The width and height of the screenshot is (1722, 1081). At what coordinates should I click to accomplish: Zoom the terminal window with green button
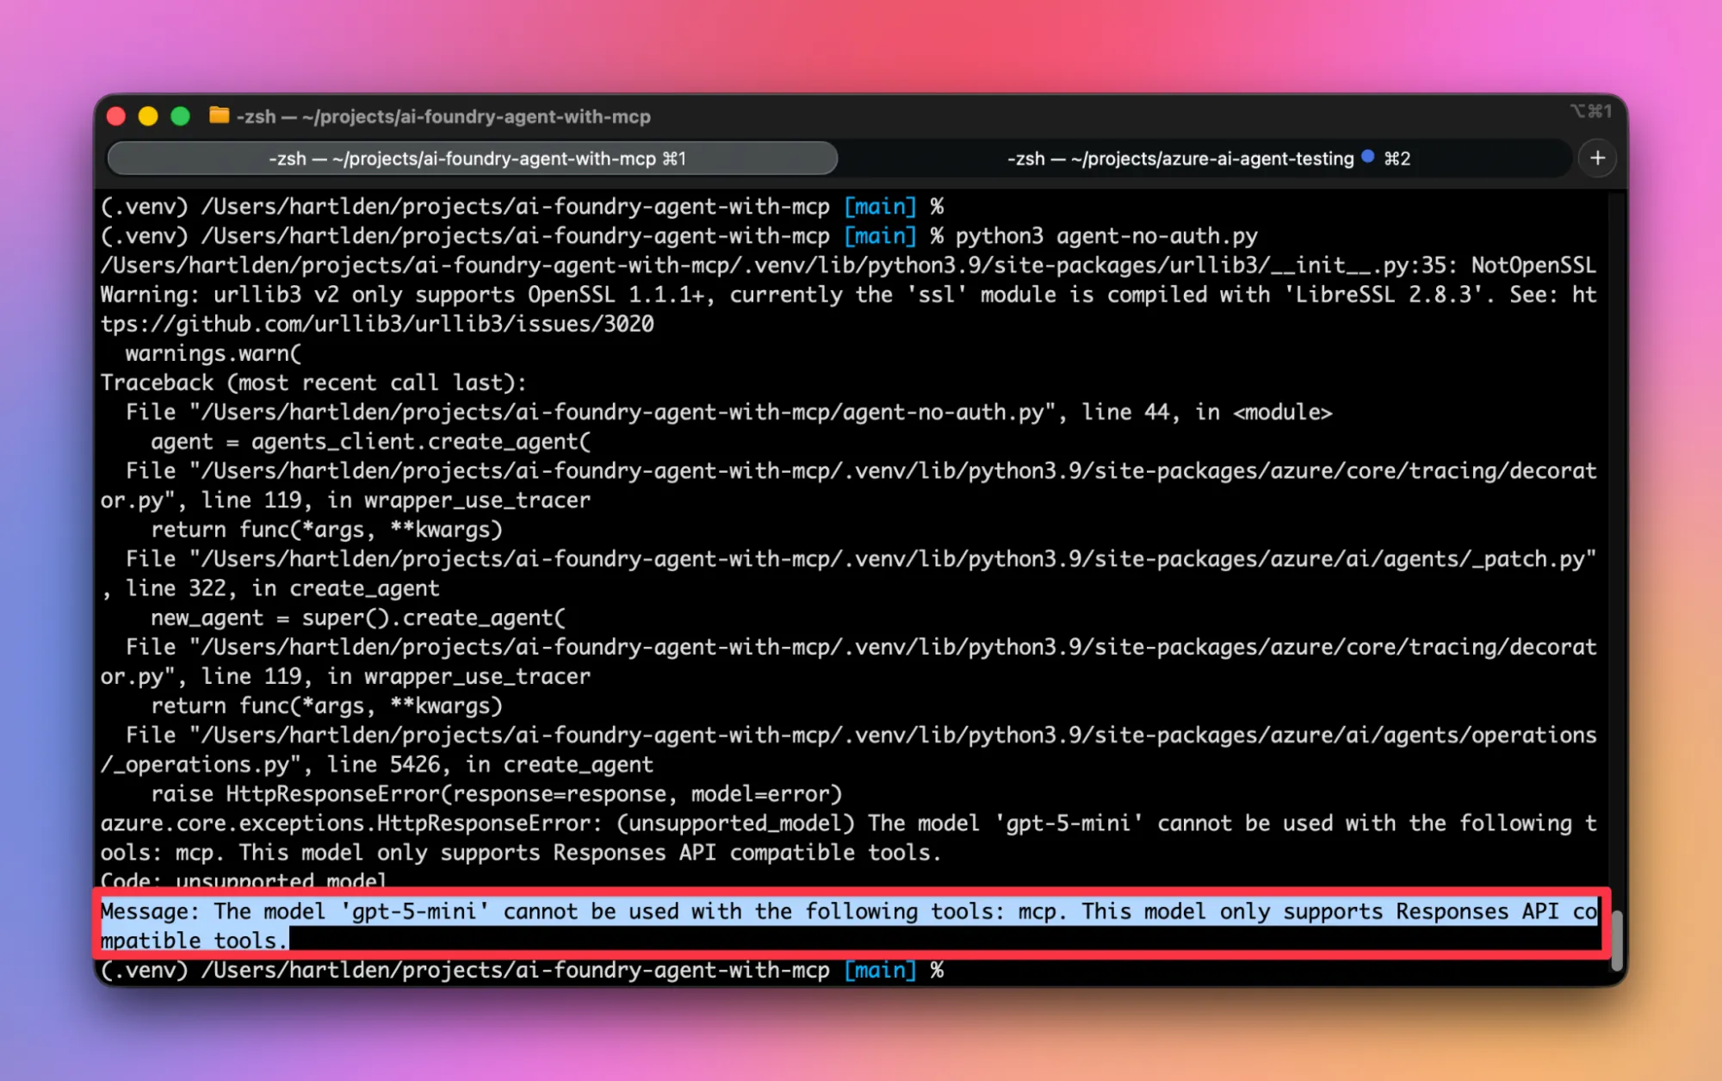(x=180, y=116)
